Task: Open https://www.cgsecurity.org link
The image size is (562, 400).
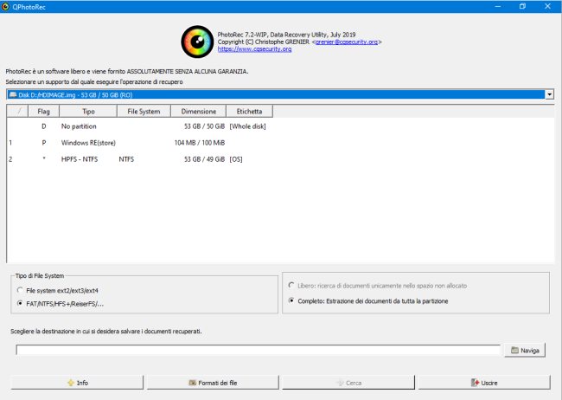Action: [254, 49]
